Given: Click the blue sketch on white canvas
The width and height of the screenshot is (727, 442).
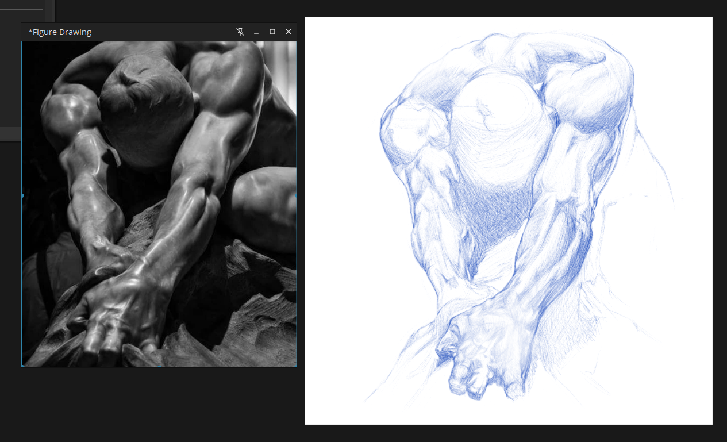Looking at the screenshot, I should [x=509, y=221].
